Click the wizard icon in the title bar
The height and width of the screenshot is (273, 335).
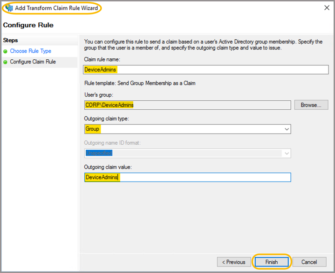(x=9, y=8)
